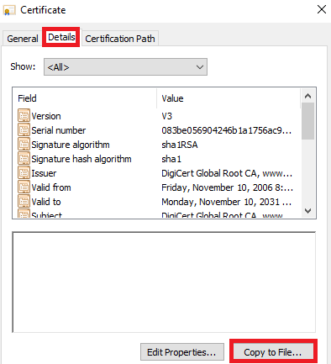Click inside the empty field details box

[x=164, y=282]
